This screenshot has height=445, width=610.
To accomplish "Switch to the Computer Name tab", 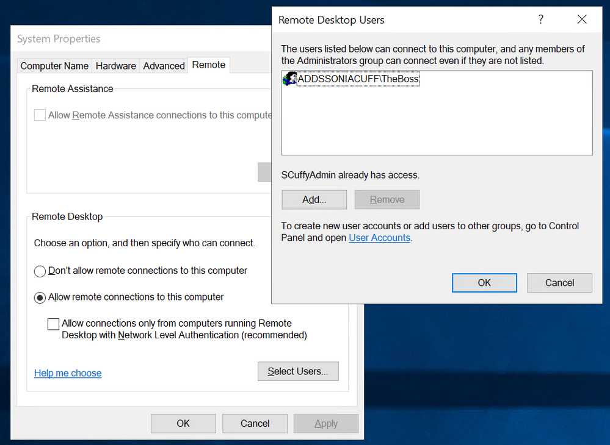I will coord(54,66).
